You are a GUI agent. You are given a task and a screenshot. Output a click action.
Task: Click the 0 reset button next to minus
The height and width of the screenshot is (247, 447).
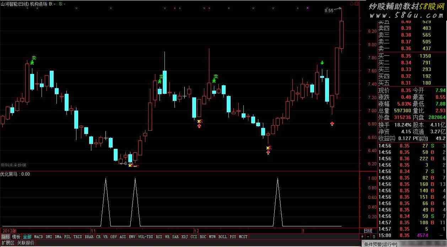point(374,237)
